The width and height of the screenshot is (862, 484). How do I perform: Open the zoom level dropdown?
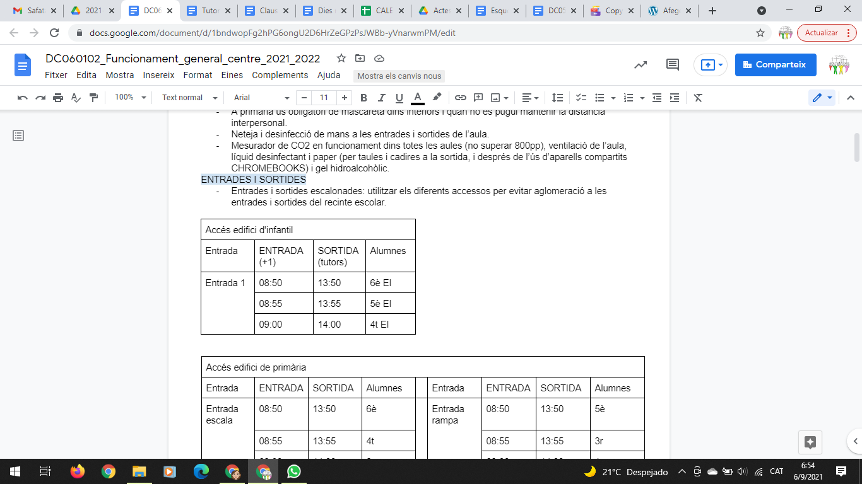(x=131, y=98)
